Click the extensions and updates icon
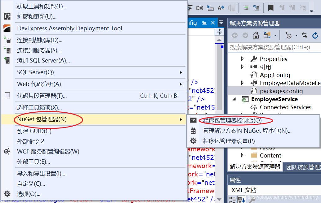This screenshot has width=321, height=203. point(7,16)
